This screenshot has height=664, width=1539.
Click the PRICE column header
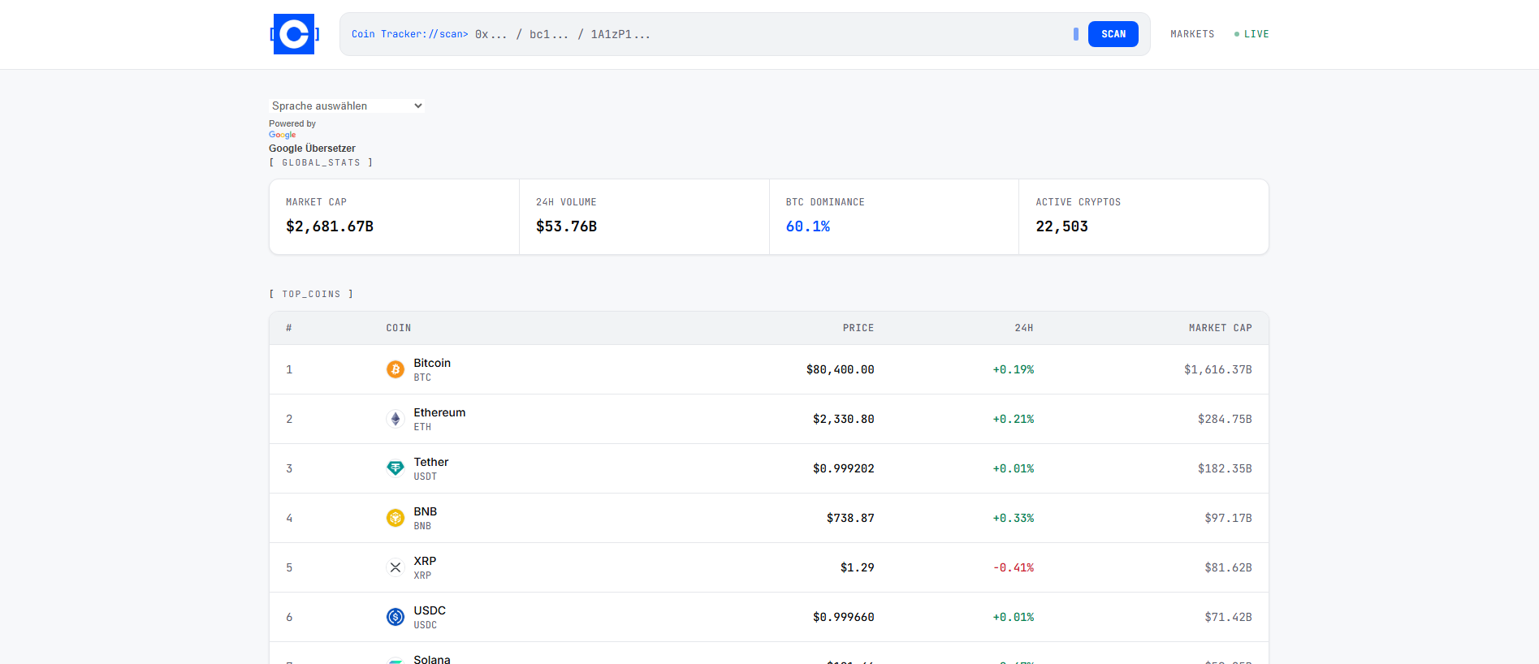coord(858,328)
